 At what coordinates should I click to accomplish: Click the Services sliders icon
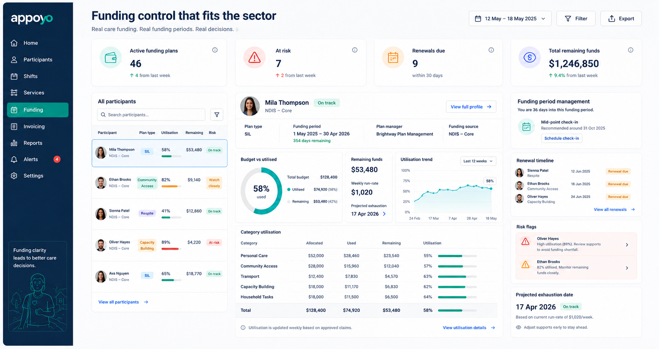14,93
